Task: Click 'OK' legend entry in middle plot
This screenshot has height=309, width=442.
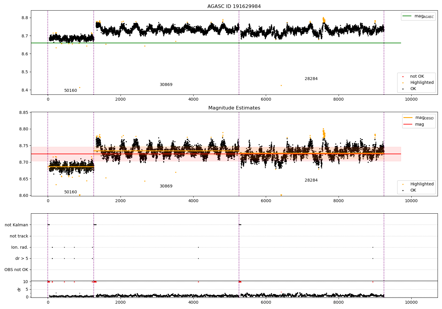Action: pos(409,190)
